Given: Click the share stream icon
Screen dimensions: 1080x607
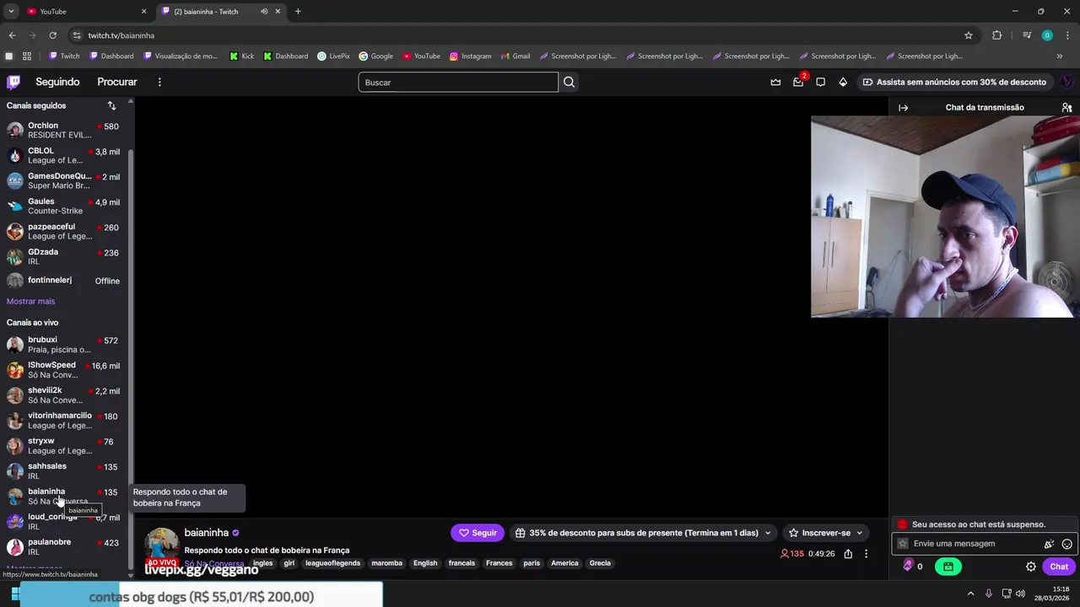Looking at the screenshot, I should (848, 554).
